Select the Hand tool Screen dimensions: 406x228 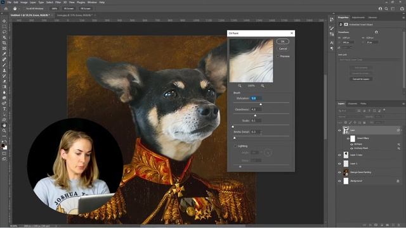[x=4, y=125]
